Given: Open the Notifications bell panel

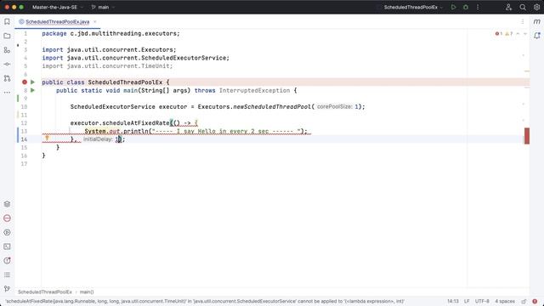Looking at the screenshot, I should tap(536, 36).
